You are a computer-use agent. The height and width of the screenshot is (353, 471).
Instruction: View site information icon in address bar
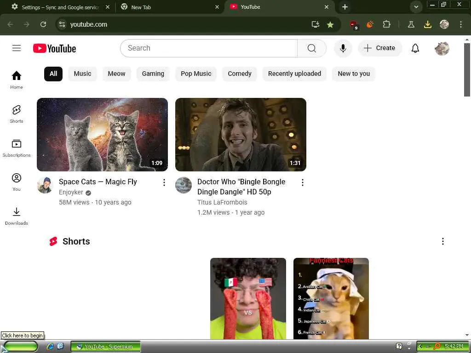pyautogui.click(x=62, y=24)
